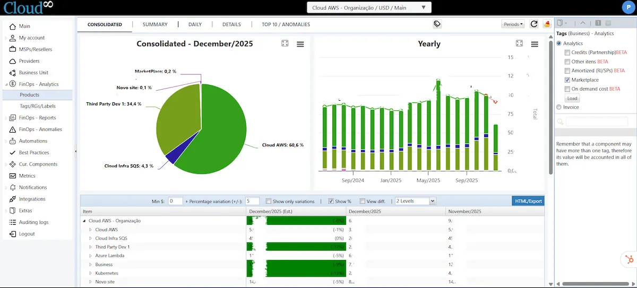
Task: Click the HubSpot chat icon
Action: (629, 259)
